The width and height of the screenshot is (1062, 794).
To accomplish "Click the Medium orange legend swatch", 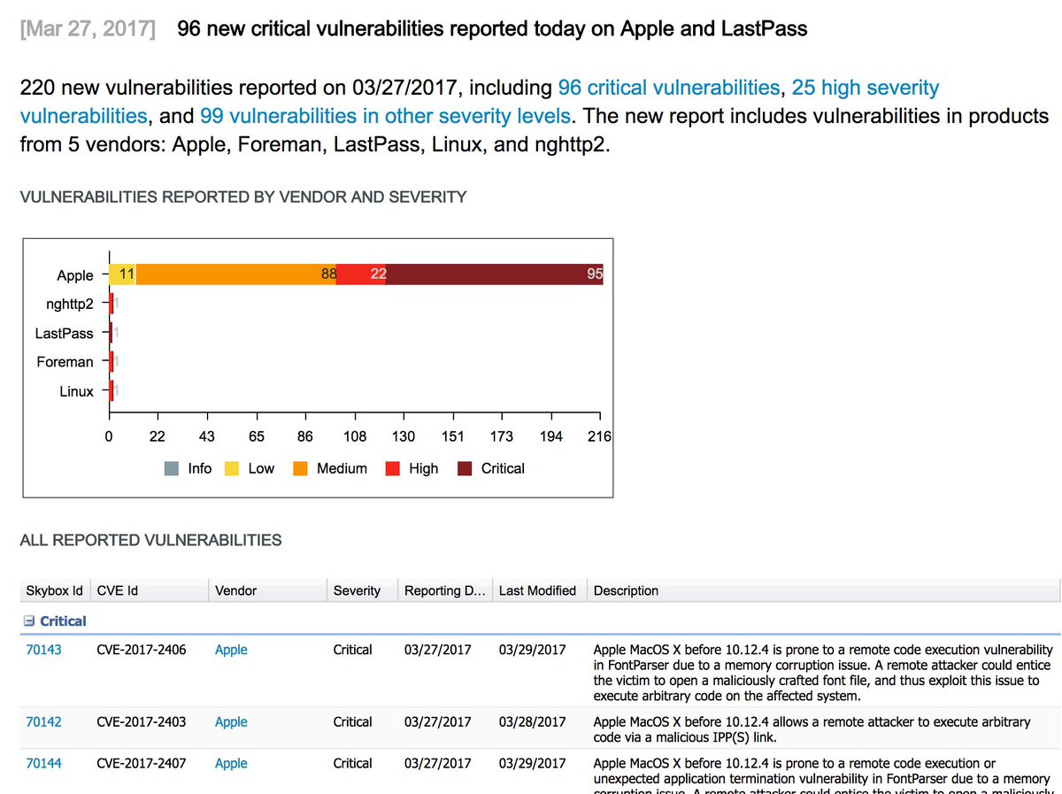I will (x=300, y=468).
